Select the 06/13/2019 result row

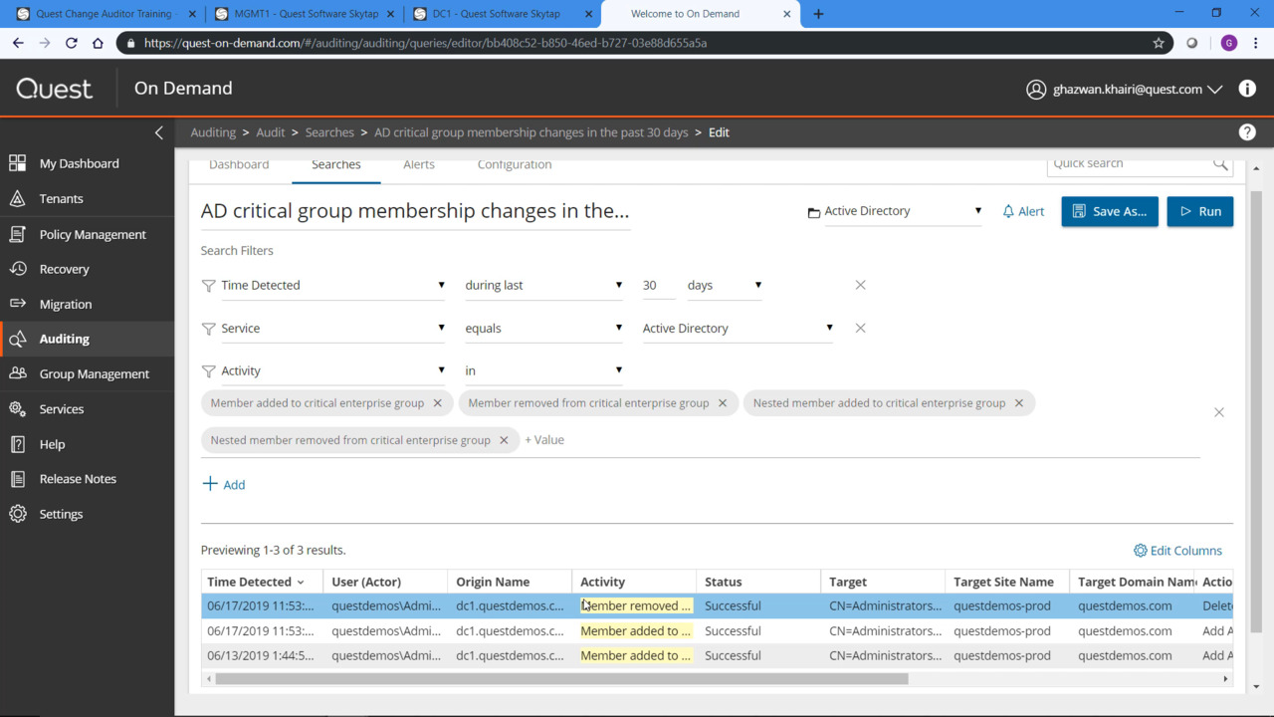point(717,655)
